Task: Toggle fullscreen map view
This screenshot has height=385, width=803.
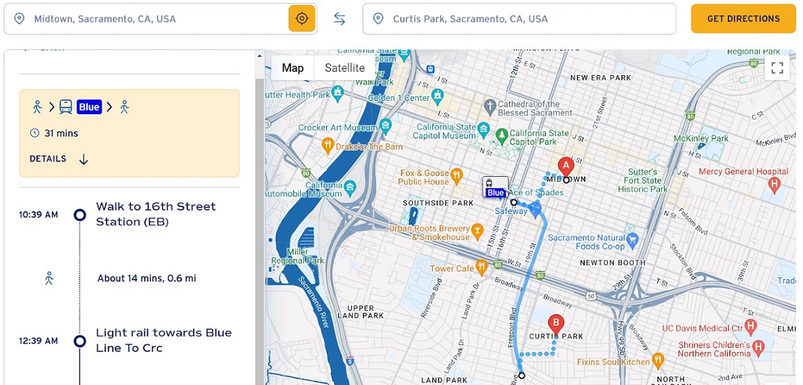Action: [x=777, y=68]
